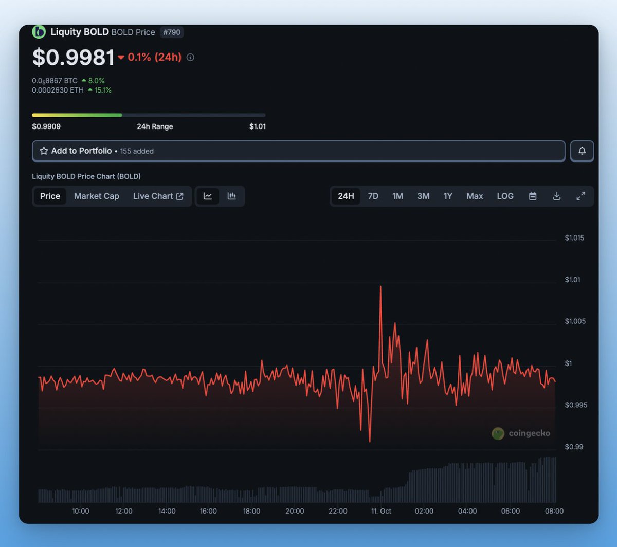Click the lowest price dip on chart
Viewport: 617px width, 547px height.
pos(370,441)
